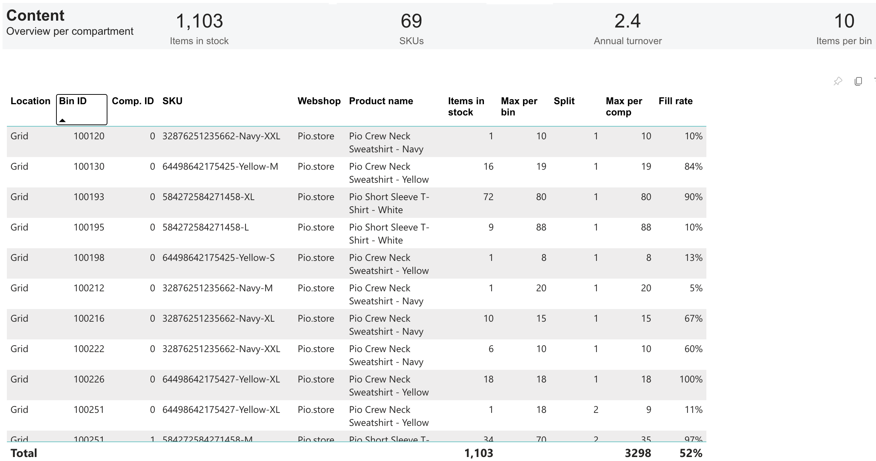Click the Max per bin header
The height and width of the screenshot is (461, 876).
click(519, 106)
